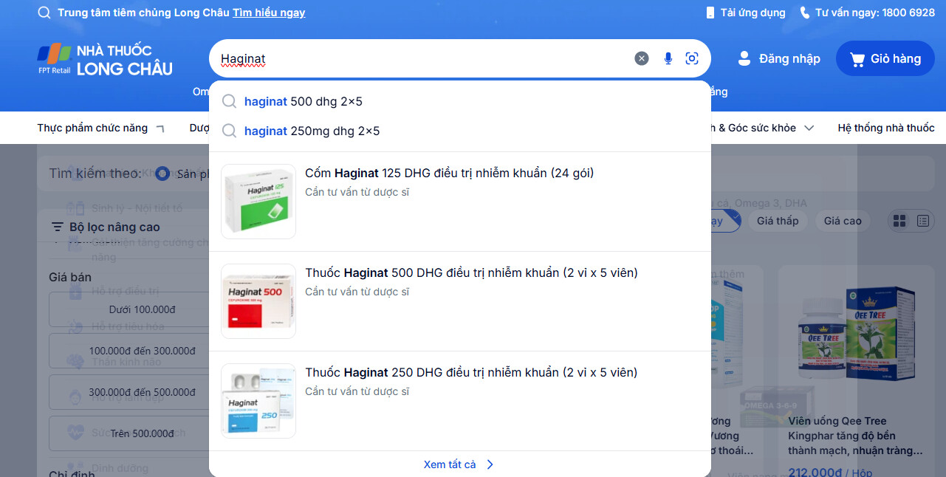This screenshot has width=946, height=477.
Task: Open Hệ thống nhà thuốc menu item
Action: coord(886,128)
